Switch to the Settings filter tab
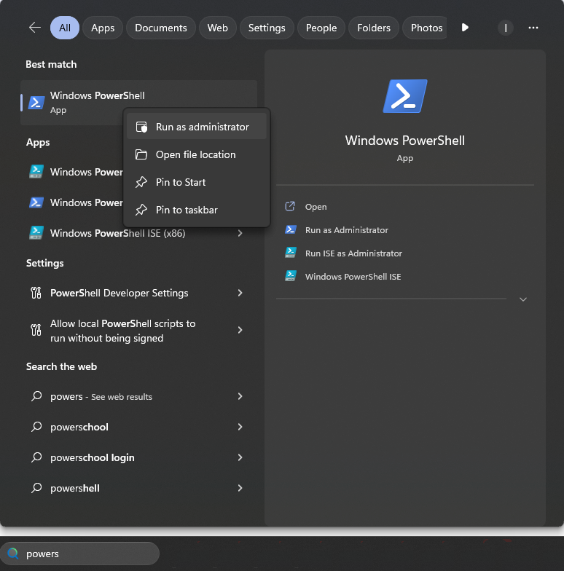The image size is (564, 571). [267, 28]
